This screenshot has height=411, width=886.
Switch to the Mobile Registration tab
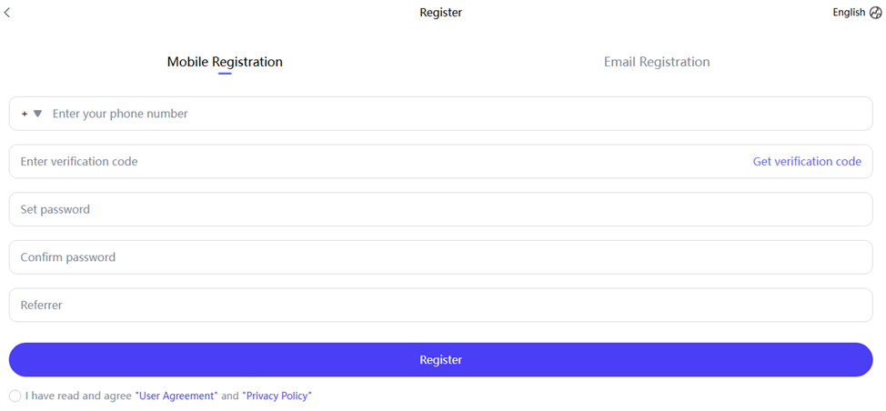pyautogui.click(x=225, y=62)
